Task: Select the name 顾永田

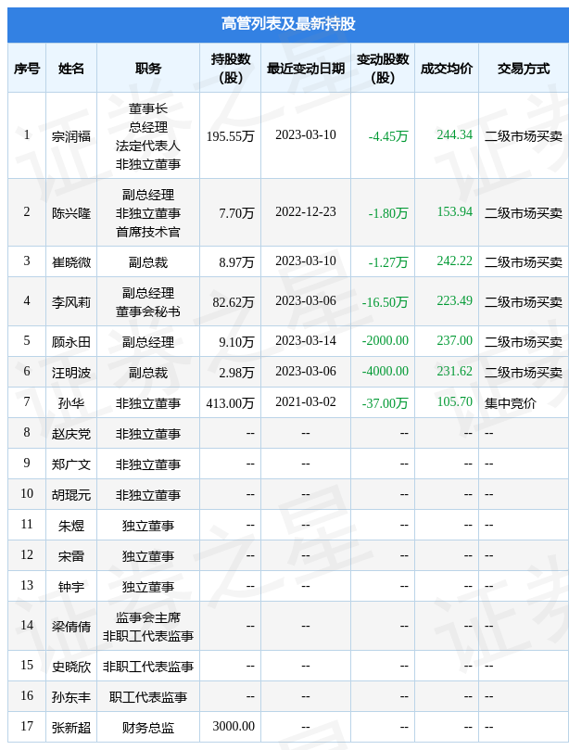Action: [x=71, y=341]
